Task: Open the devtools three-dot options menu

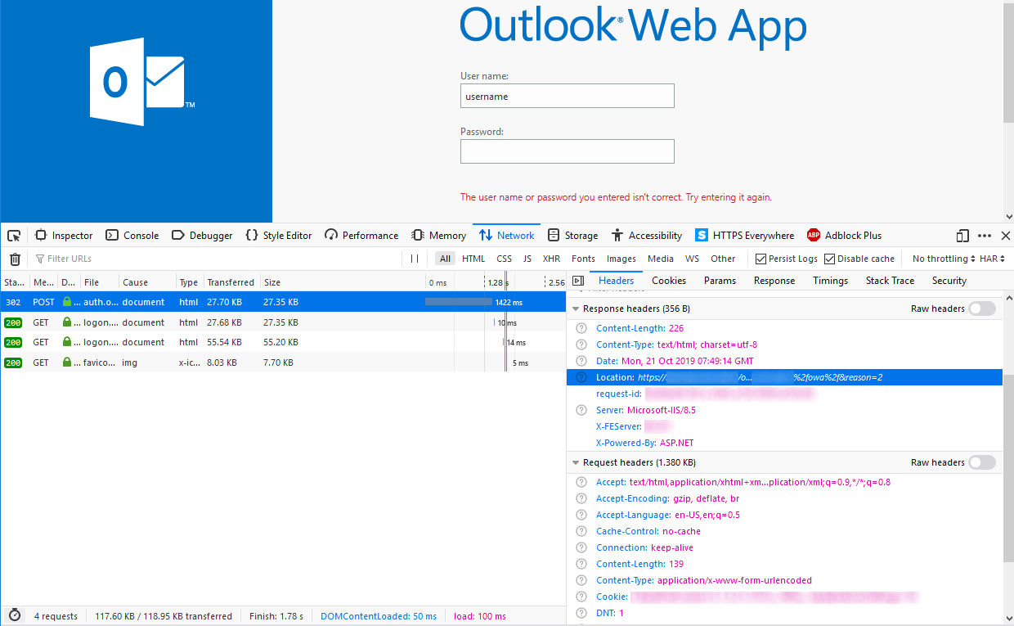Action: tap(985, 236)
